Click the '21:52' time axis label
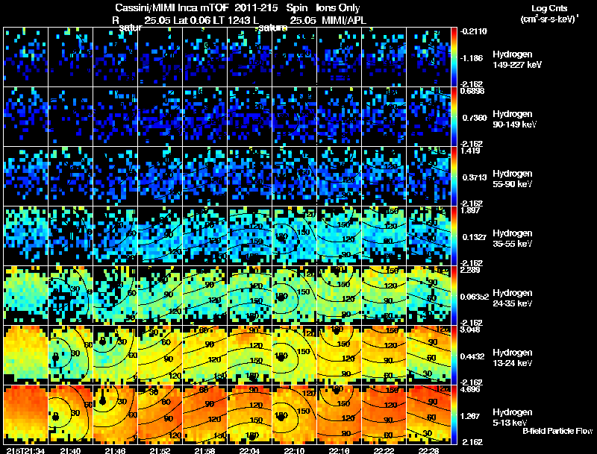The image size is (597, 454). (x=160, y=451)
